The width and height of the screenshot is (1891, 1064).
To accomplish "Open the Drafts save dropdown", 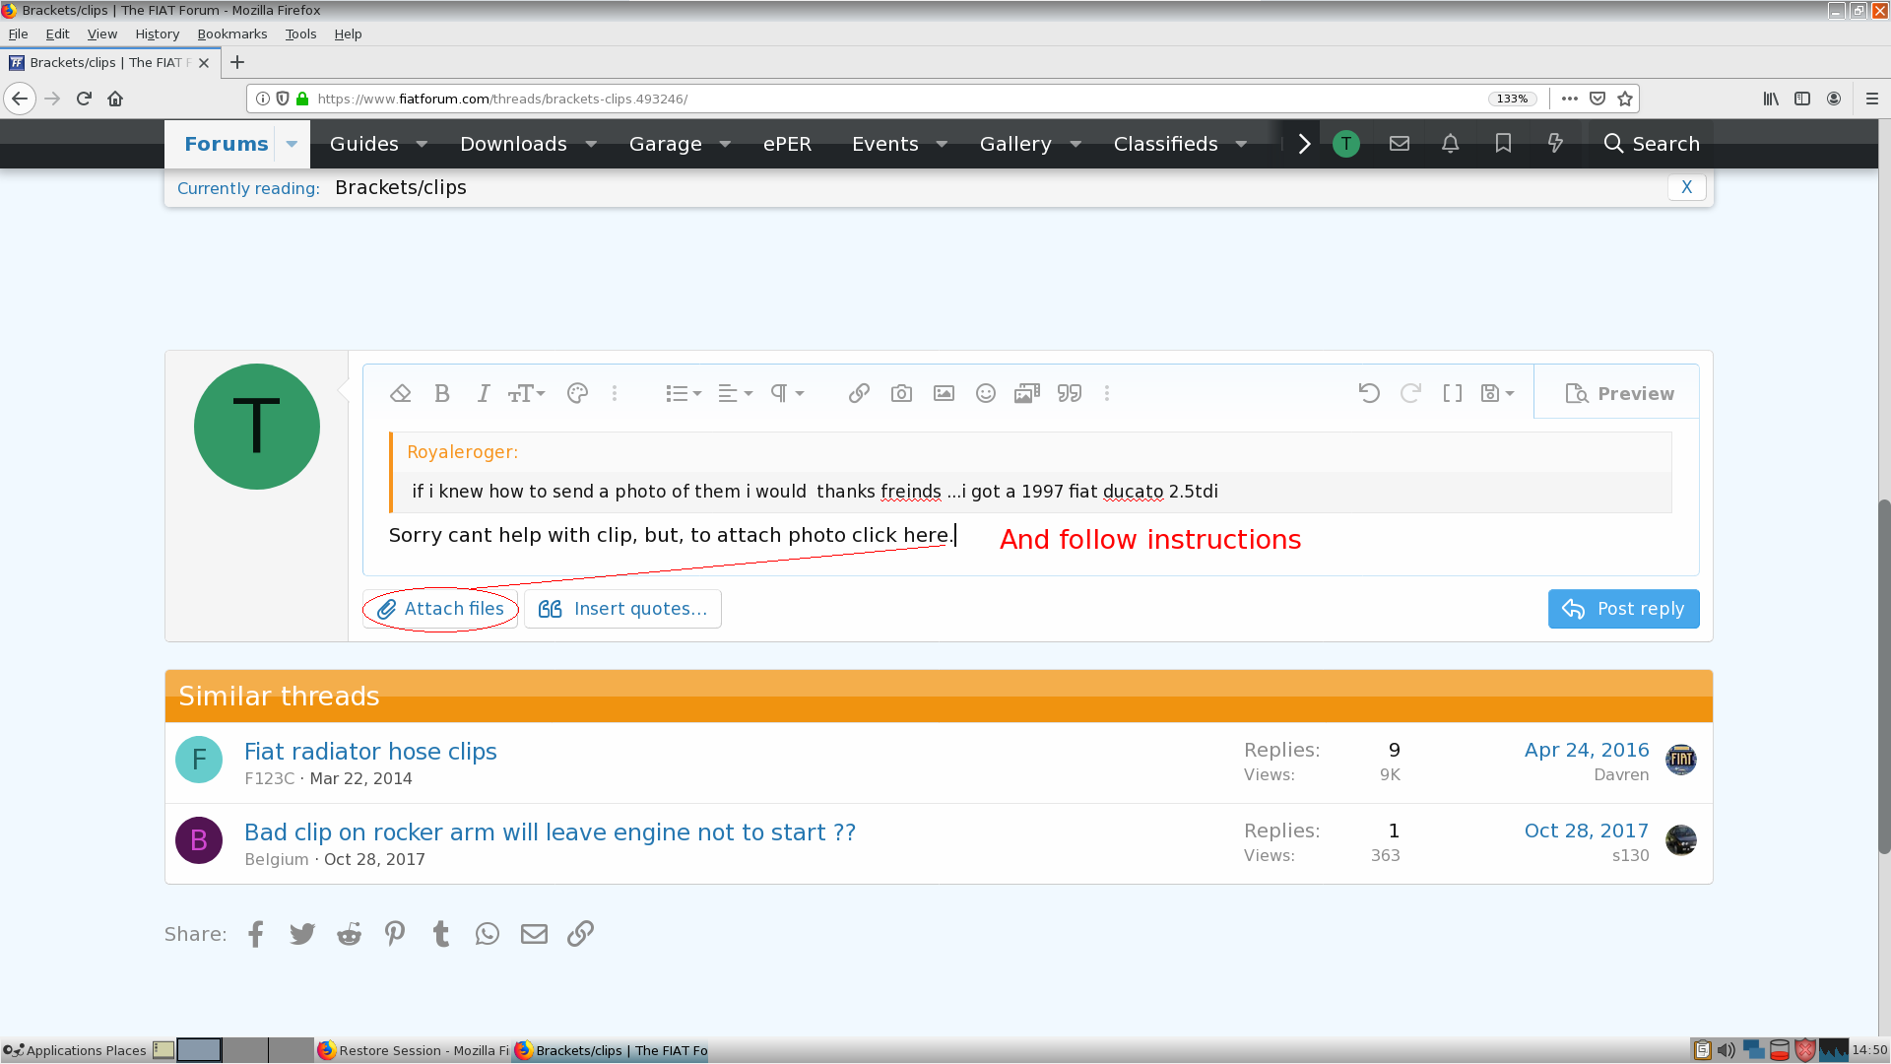I will coord(1497,393).
